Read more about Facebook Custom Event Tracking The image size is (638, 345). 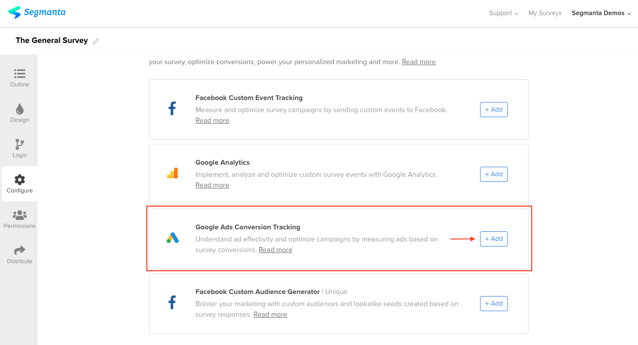coord(212,120)
